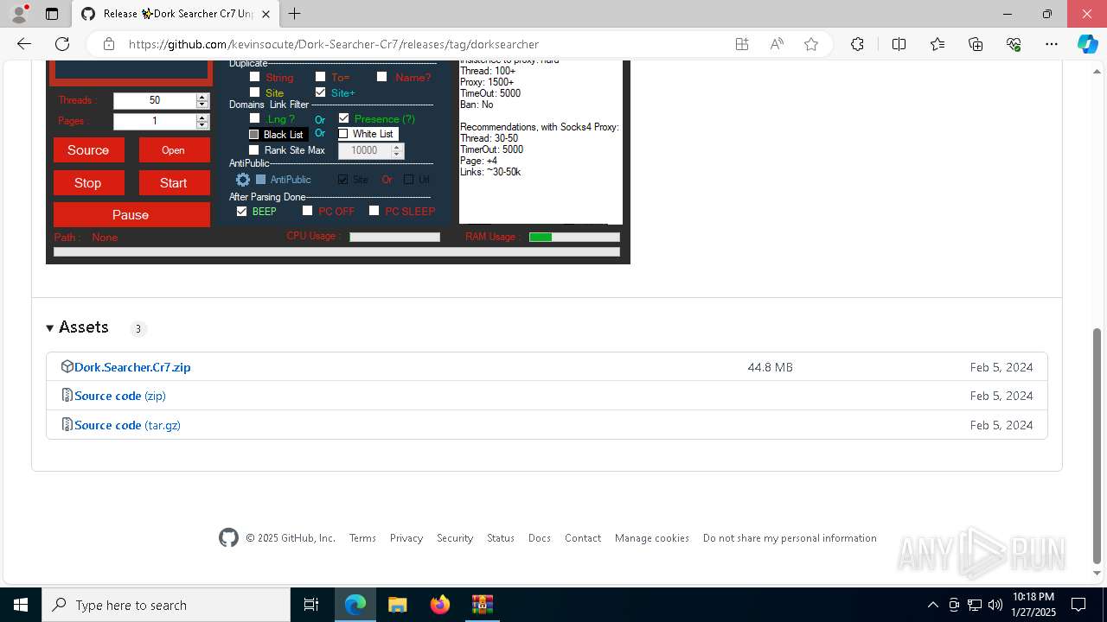Image resolution: width=1107 pixels, height=622 pixels.
Task: Click the Assets count badge 3
Action: click(138, 328)
